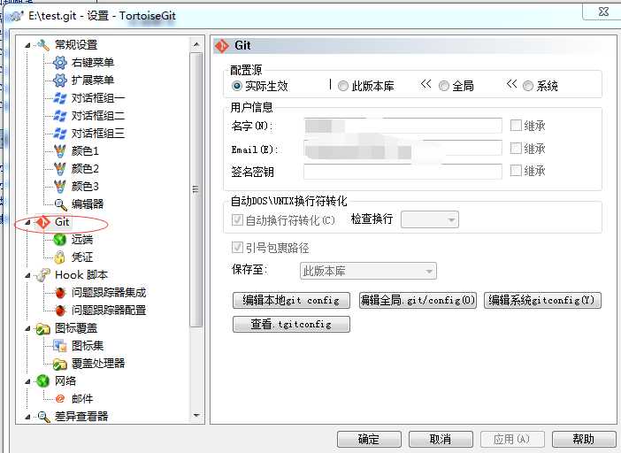Click the bug icon beside 问题跟踪器配置

tap(60, 311)
